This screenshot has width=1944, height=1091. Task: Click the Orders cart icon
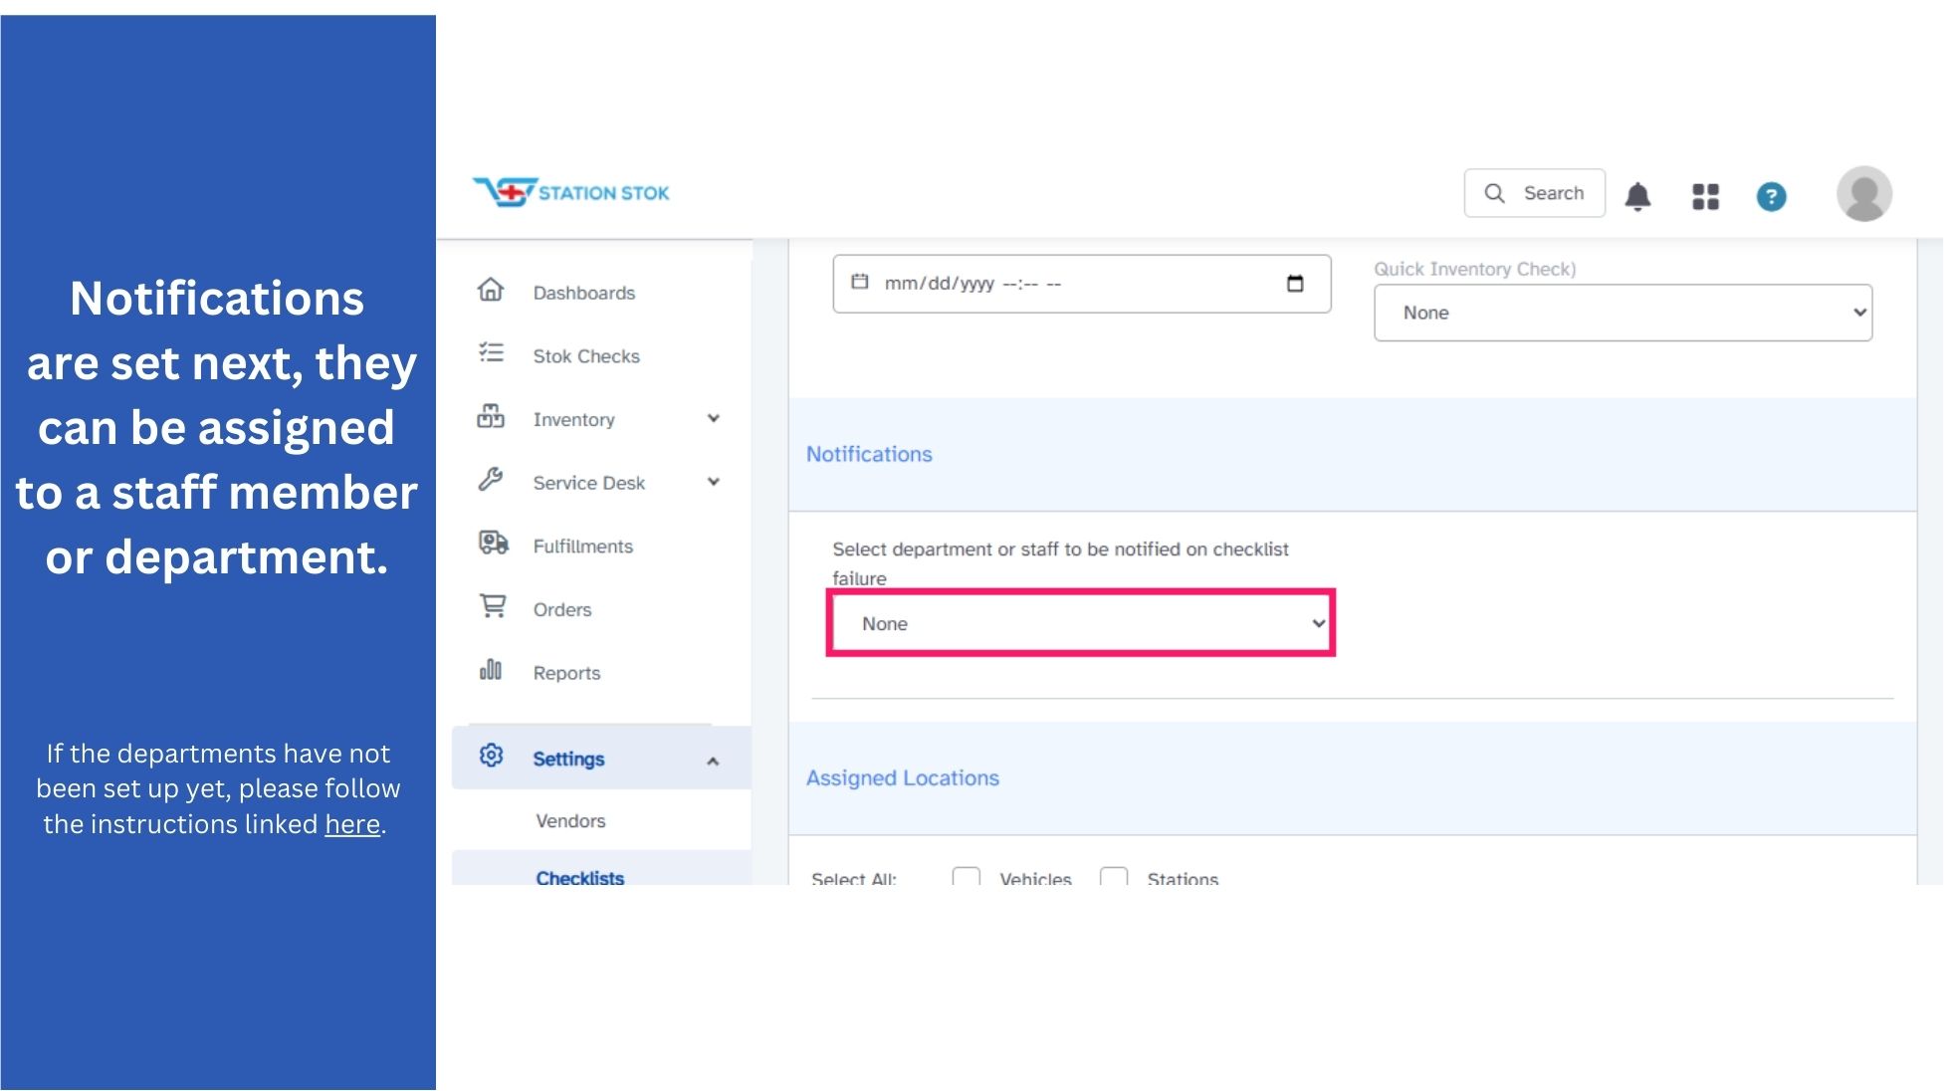tap(493, 606)
